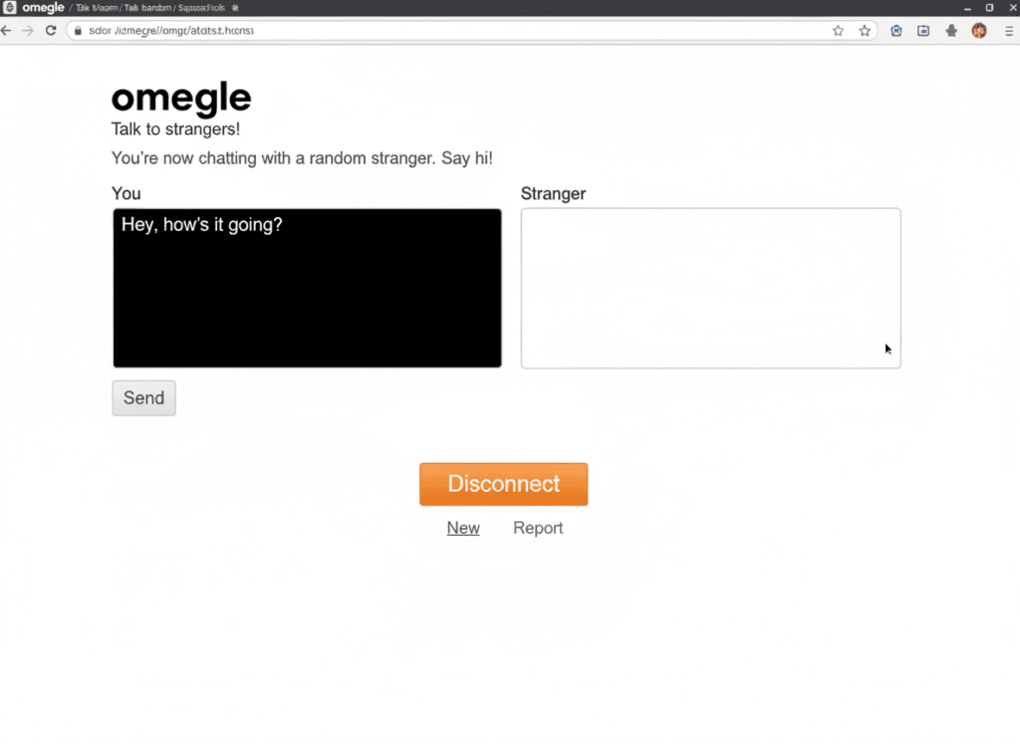Open the browser menu with three lines
Screen dimensions: 1020x744
1008,30
